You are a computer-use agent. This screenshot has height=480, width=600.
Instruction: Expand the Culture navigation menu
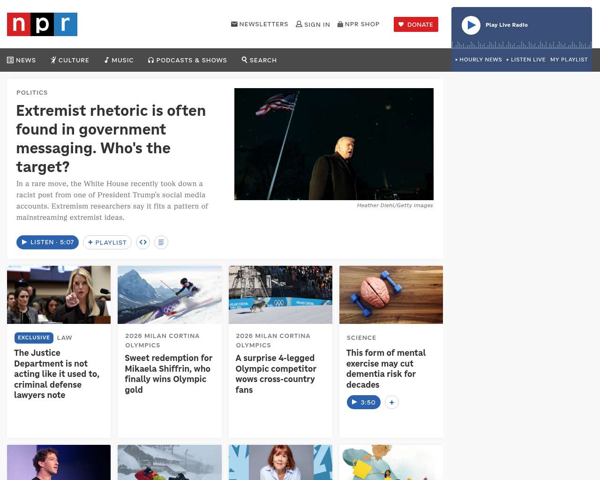point(70,60)
